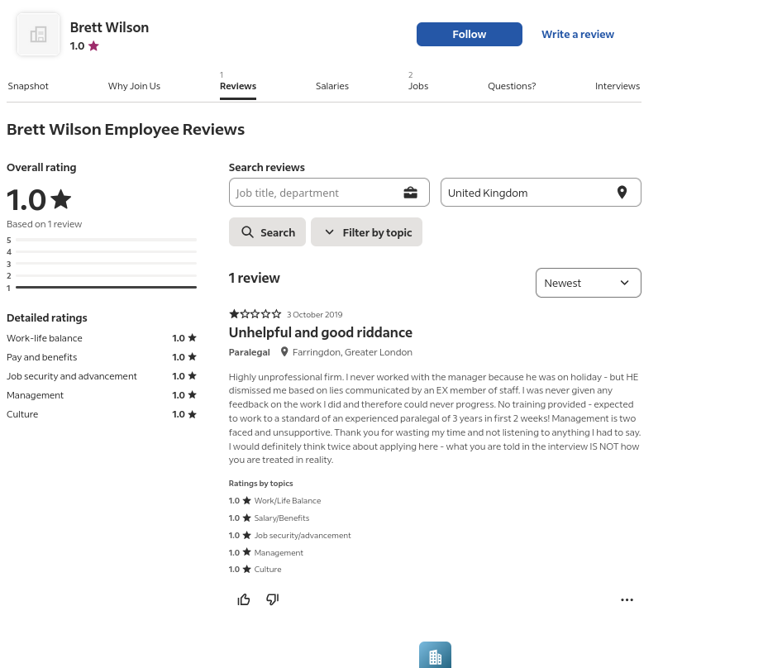The width and height of the screenshot is (763, 668).
Task: Expand the Filter by topic dropdown
Action: [x=366, y=232]
